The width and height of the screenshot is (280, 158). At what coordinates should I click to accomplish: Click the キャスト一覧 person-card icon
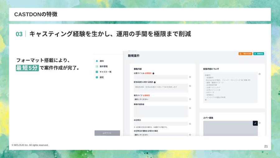point(97,72)
